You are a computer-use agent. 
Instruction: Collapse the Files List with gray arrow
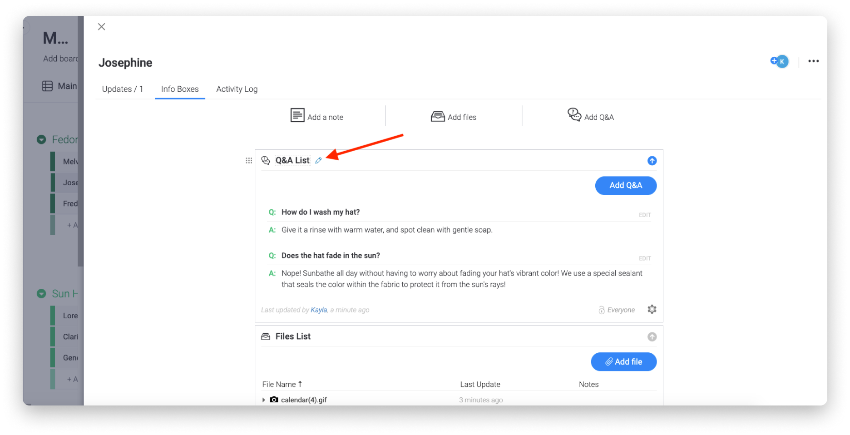point(652,336)
